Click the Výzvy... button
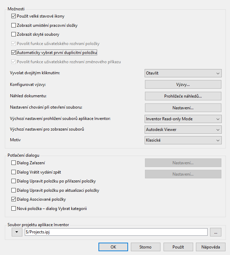 (183, 85)
